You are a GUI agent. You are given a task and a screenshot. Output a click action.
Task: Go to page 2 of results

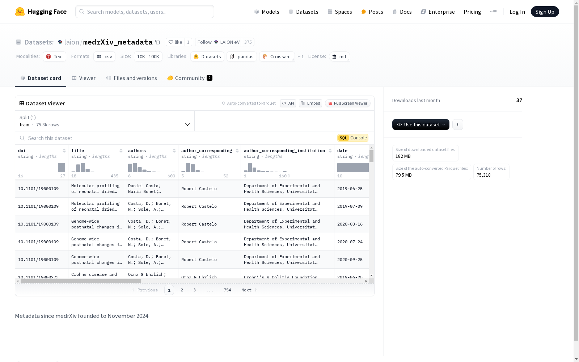(x=182, y=290)
